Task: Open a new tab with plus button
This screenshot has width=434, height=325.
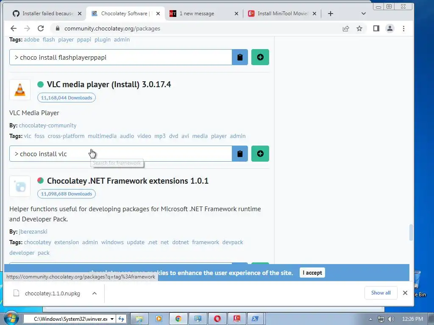Action: point(331,14)
